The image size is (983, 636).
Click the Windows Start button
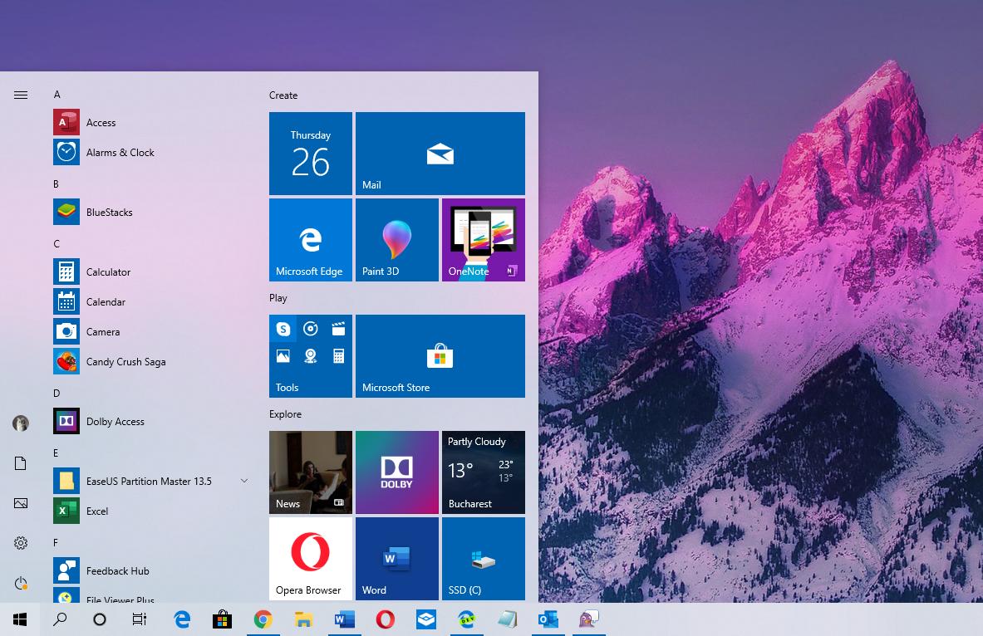[x=20, y=619]
